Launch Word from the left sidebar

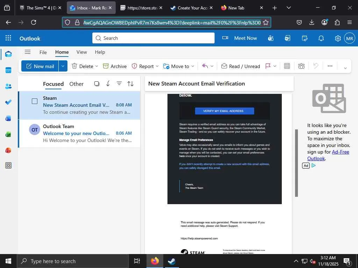pyautogui.click(x=8, y=118)
